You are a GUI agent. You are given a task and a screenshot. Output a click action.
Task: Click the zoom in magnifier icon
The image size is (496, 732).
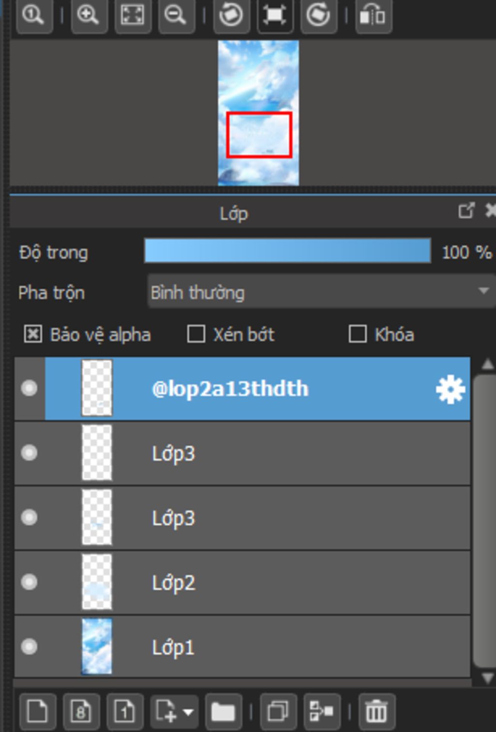[x=89, y=16]
